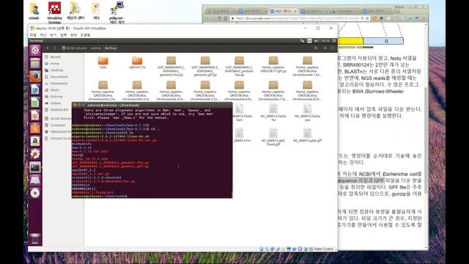
Task: Click the 34 GB Volume path breadcrumb
Action: pyautogui.click(x=74, y=48)
